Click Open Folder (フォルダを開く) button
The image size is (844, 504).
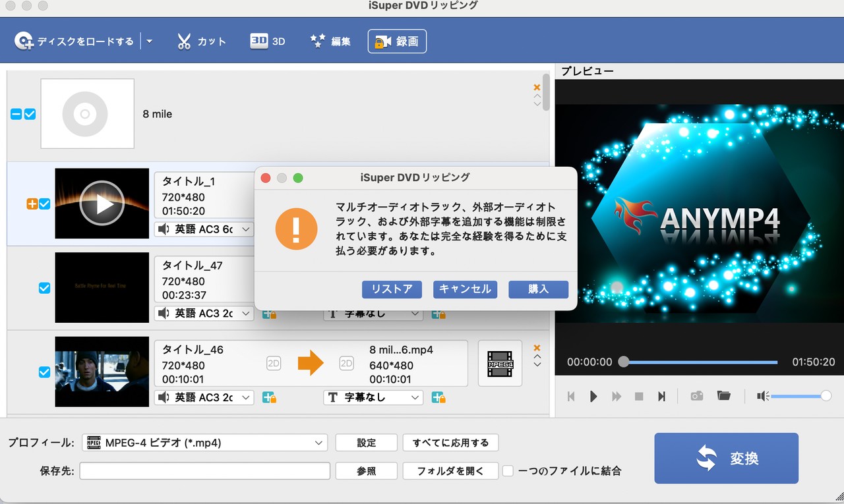click(451, 471)
